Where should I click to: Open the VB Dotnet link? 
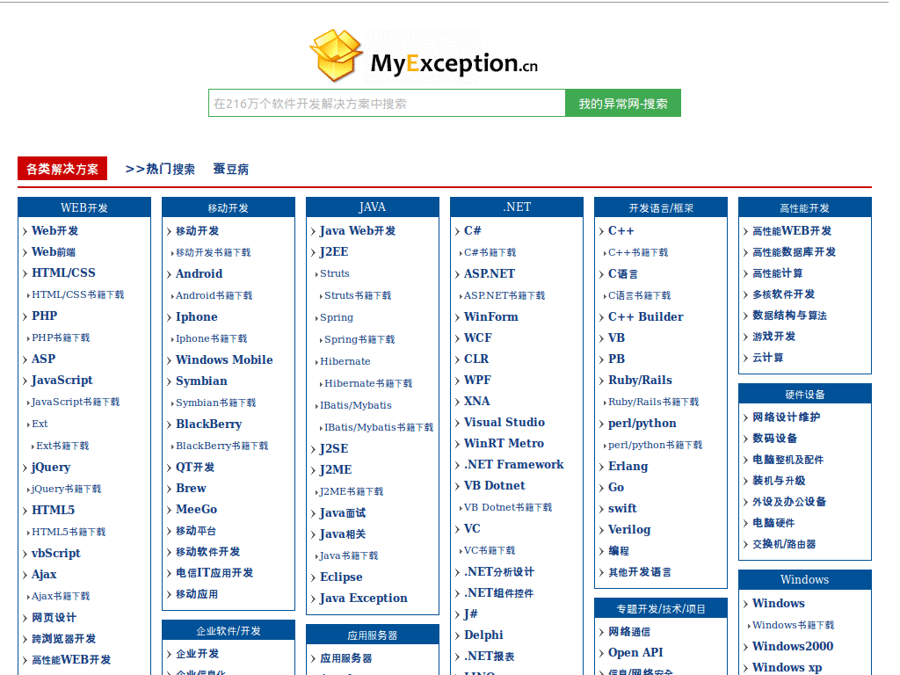coord(494,485)
